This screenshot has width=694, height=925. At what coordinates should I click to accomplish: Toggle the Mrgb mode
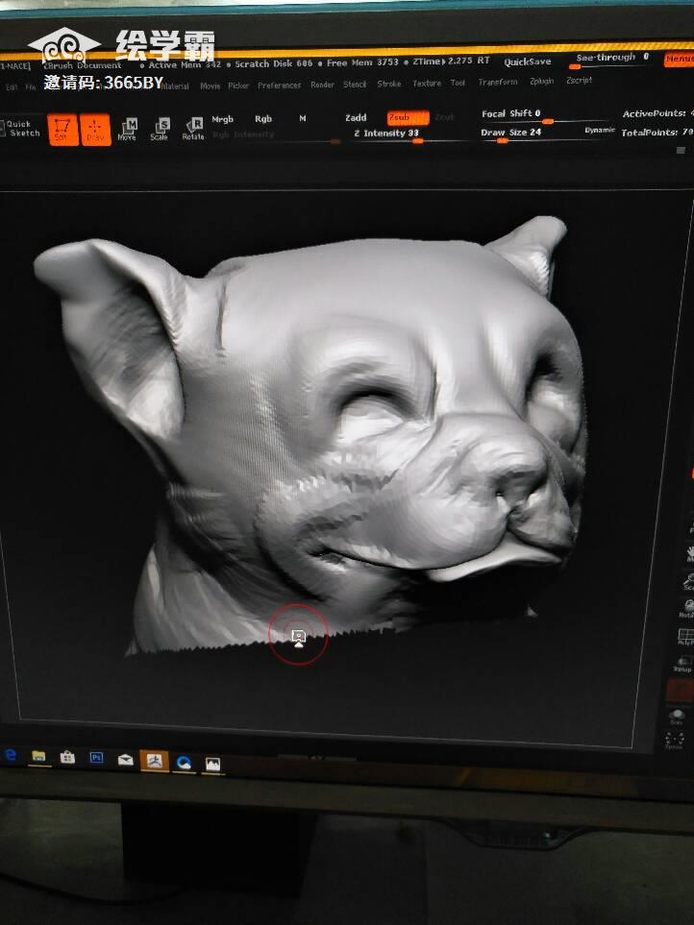(222, 119)
